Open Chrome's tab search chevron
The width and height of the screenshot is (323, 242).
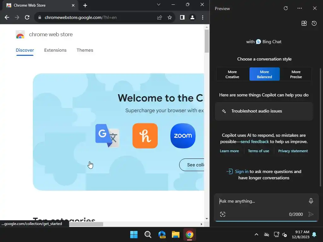click(159, 4)
